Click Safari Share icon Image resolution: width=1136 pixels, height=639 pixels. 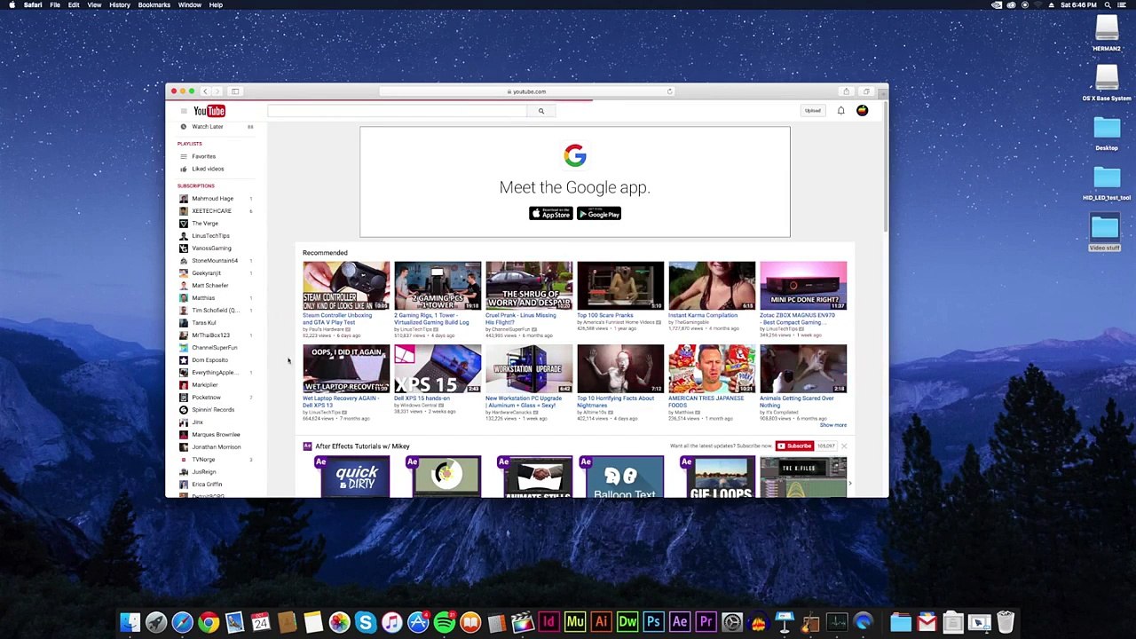846,91
